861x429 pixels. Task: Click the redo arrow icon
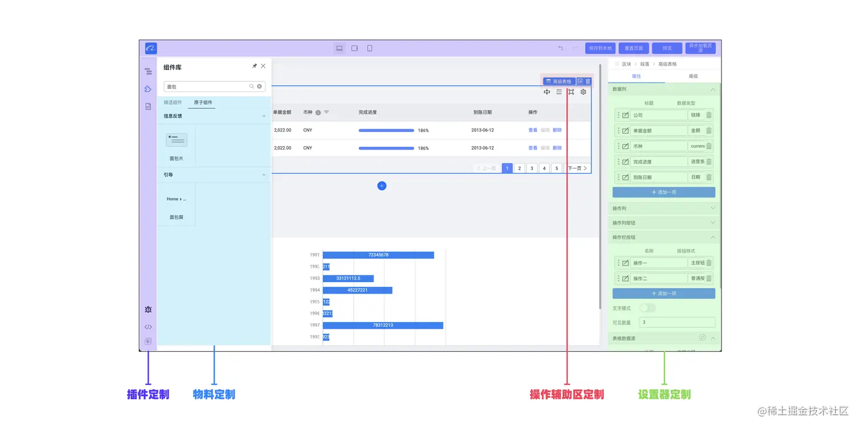pos(575,48)
